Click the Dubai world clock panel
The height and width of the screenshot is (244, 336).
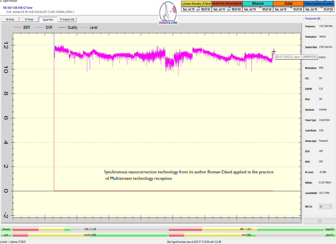tap(288, 6)
